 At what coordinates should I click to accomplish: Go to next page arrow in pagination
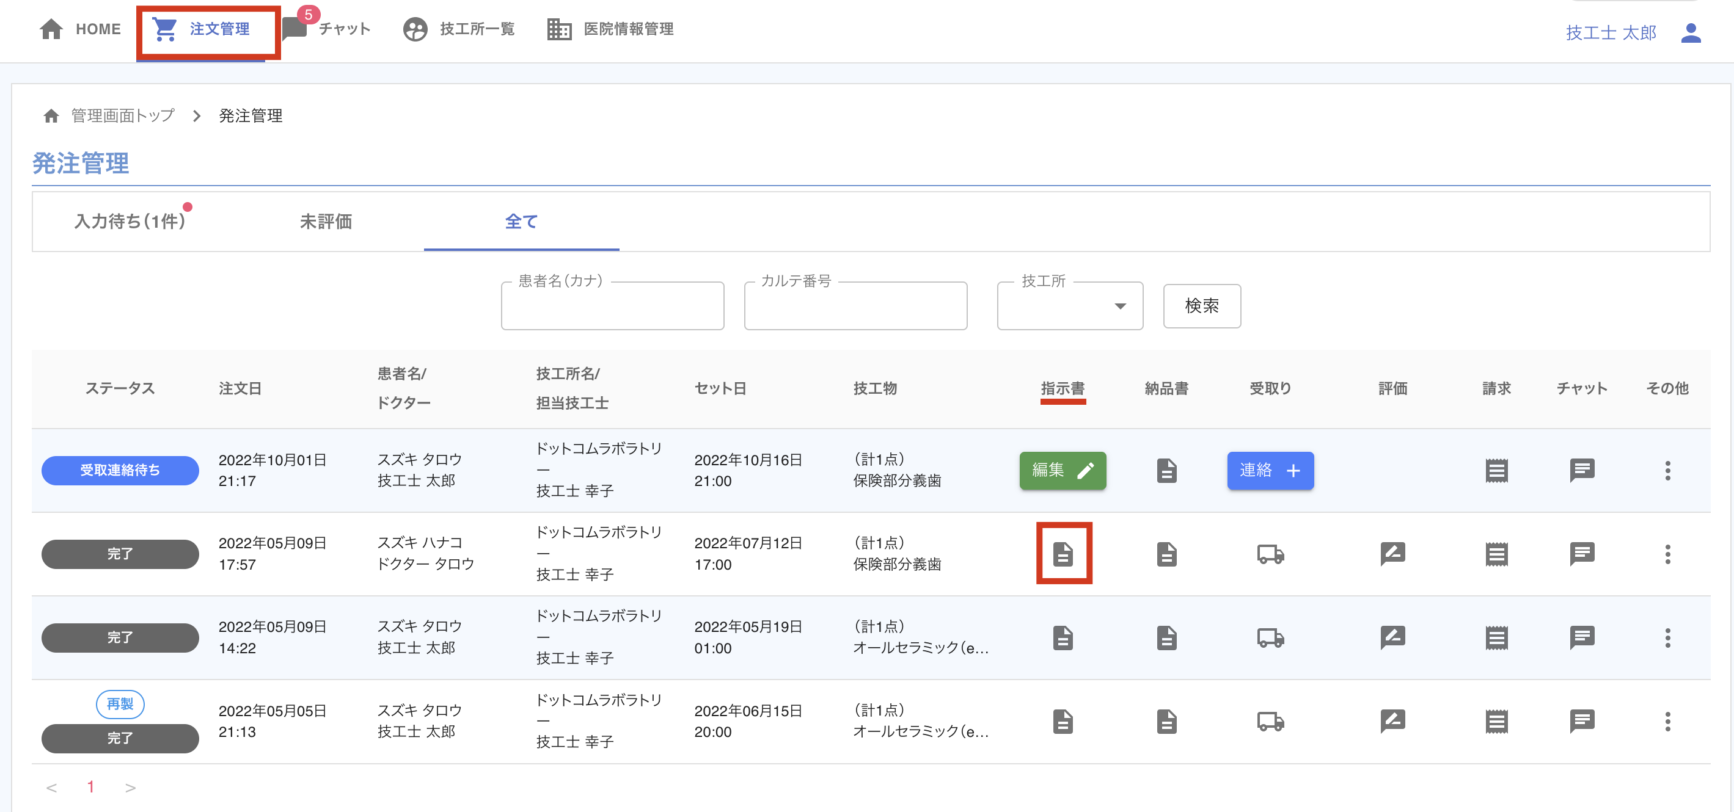click(131, 787)
